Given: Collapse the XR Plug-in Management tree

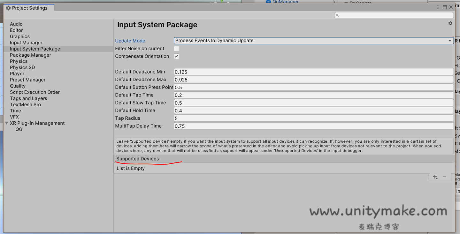Looking at the screenshot, I should point(6,123).
